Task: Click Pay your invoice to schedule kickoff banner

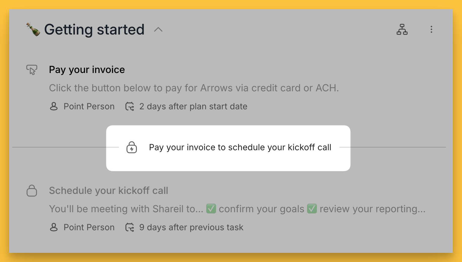Action: click(x=240, y=147)
